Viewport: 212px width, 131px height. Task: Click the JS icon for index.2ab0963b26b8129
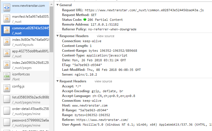(x=7, y=65)
